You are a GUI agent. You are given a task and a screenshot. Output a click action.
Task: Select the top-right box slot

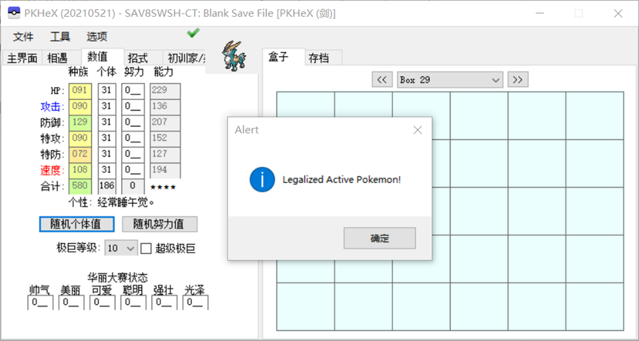pos(594,115)
